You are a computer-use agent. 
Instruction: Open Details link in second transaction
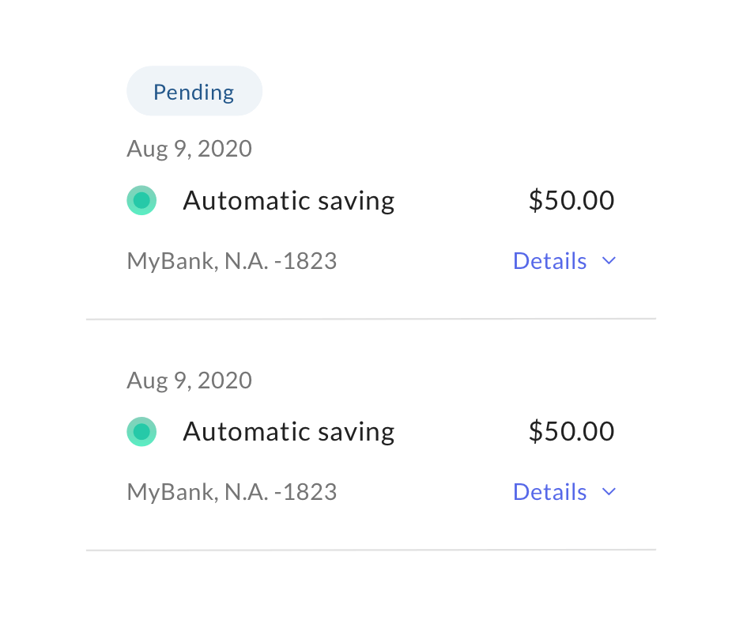tap(565, 492)
